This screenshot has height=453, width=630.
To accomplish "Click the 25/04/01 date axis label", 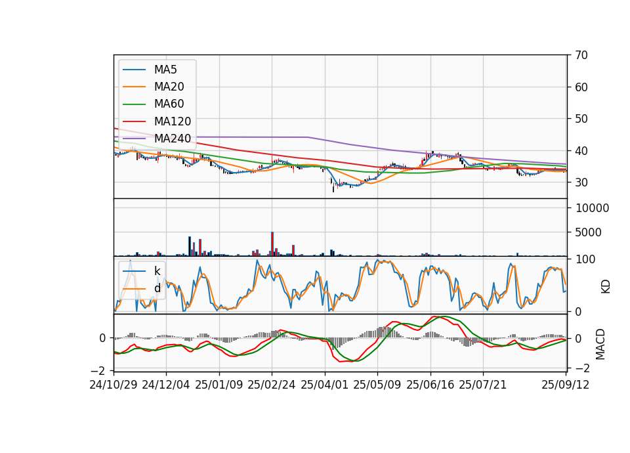I will (324, 385).
